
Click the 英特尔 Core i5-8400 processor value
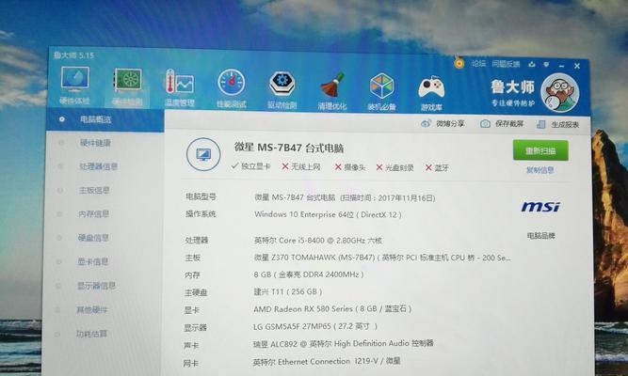[x=317, y=241]
